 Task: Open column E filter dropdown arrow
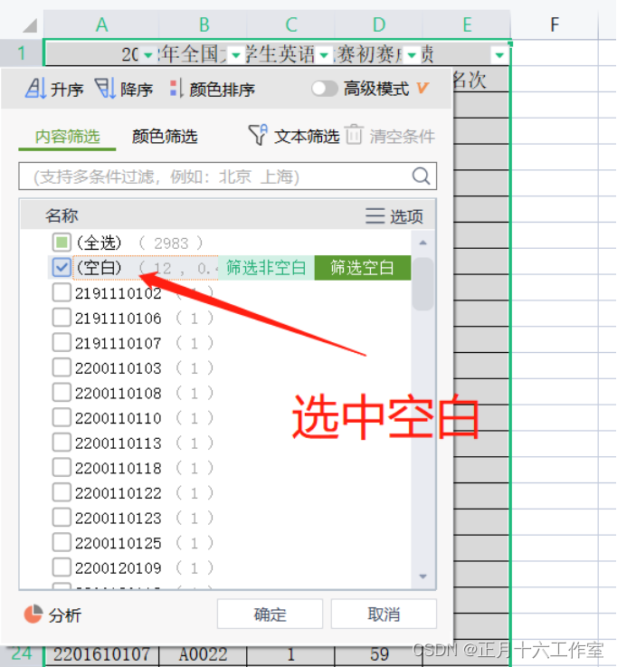[x=499, y=55]
